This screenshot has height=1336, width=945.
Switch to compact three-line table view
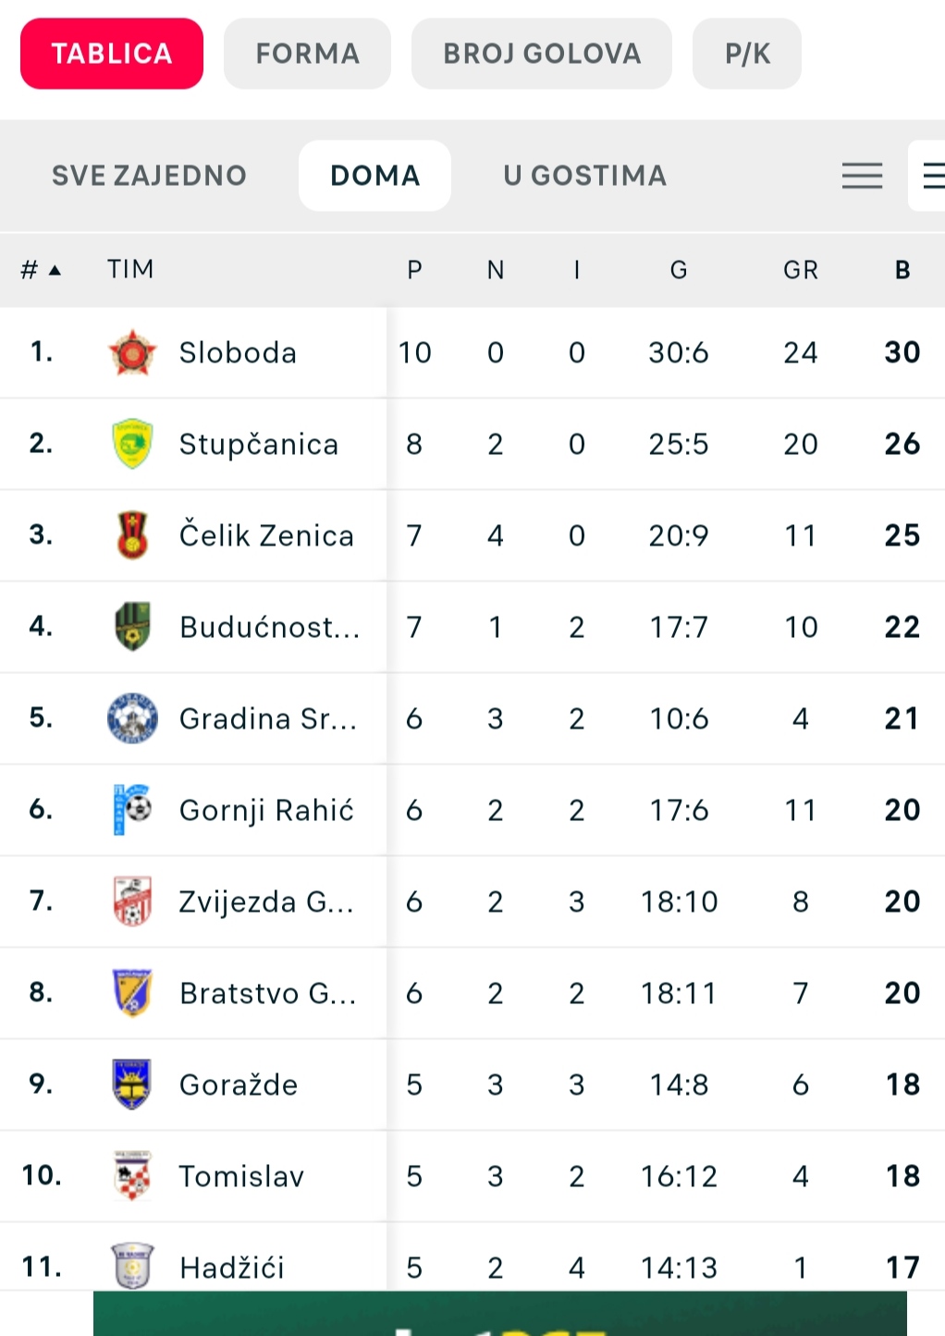tap(862, 176)
